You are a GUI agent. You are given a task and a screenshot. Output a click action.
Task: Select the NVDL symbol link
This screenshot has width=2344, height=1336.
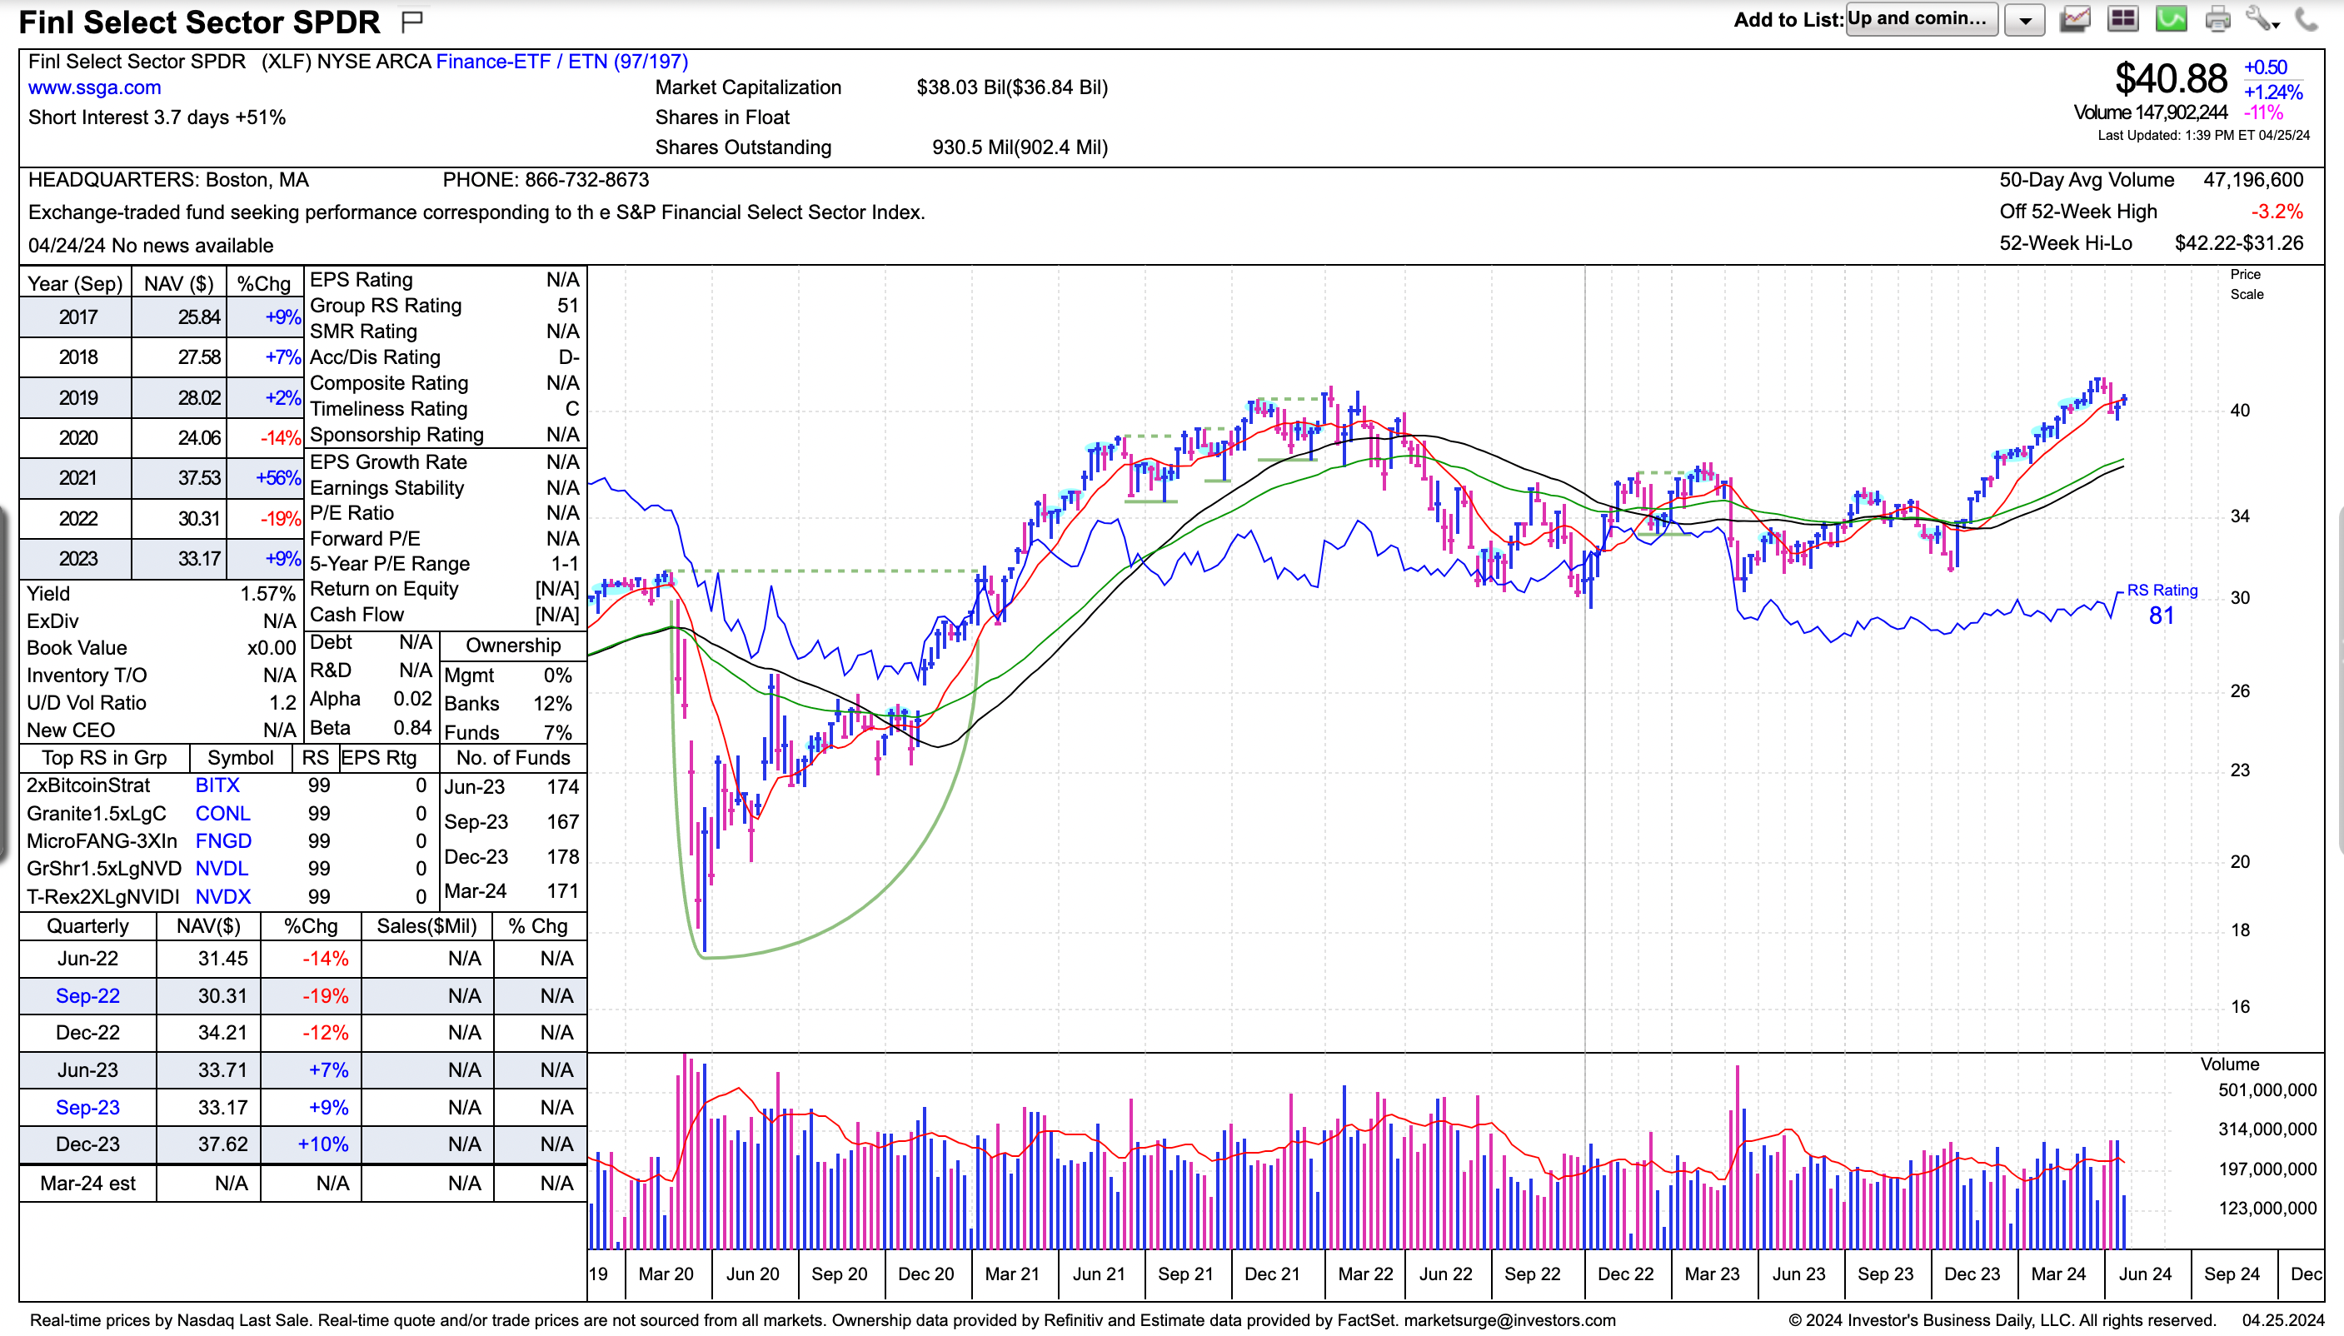[x=221, y=869]
